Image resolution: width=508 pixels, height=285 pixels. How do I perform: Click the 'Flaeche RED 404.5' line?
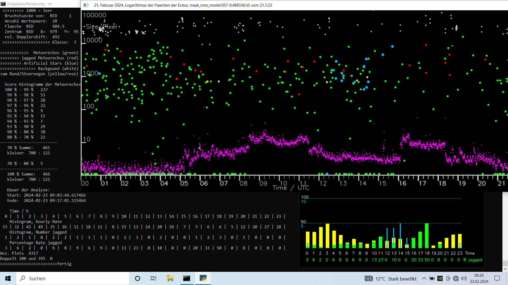coord(34,26)
